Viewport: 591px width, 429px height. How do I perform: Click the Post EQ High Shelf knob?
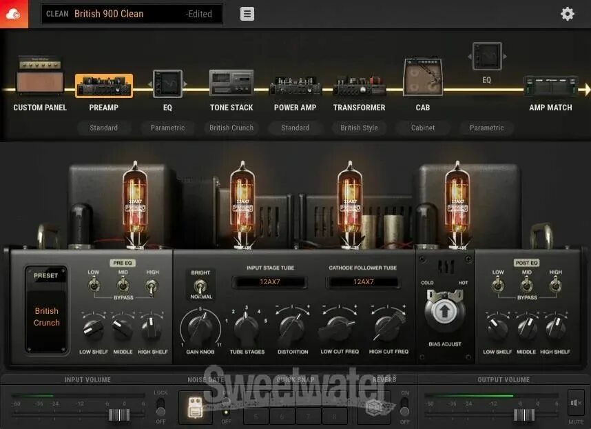tap(555, 329)
